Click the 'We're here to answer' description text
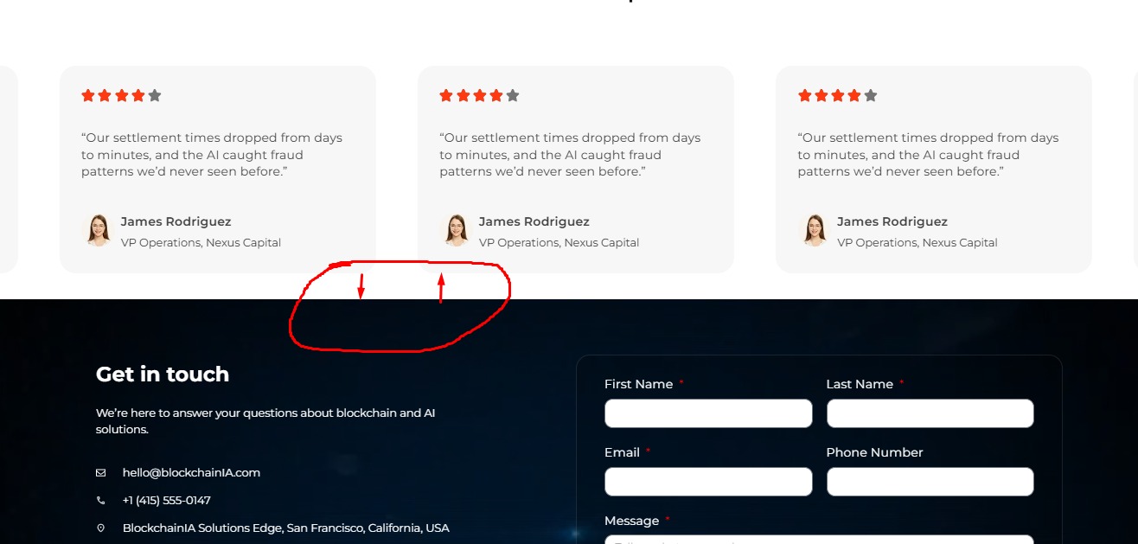 265,421
